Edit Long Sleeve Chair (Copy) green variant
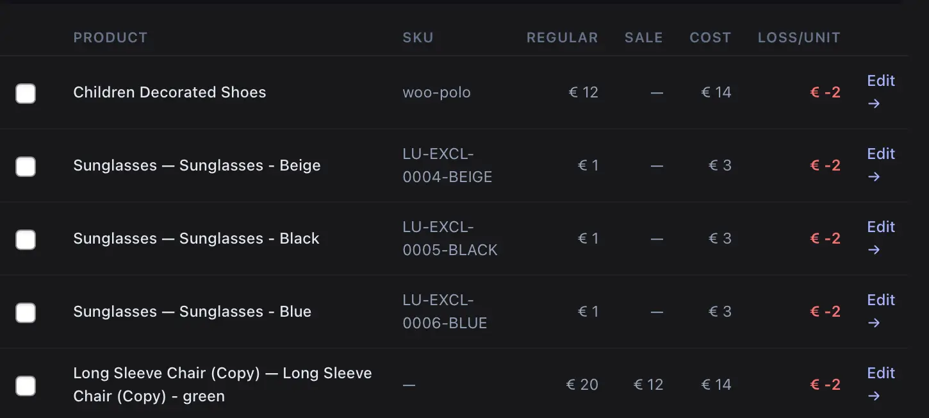This screenshot has width=929, height=418. [x=880, y=384]
